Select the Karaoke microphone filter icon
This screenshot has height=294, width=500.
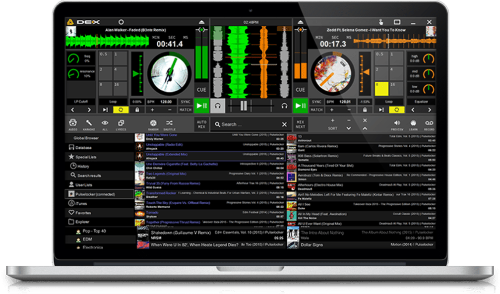coord(89,123)
